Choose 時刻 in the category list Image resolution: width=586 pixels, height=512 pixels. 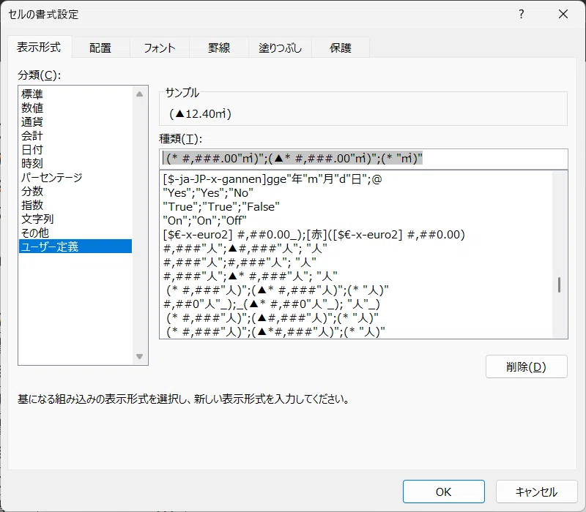[75, 163]
